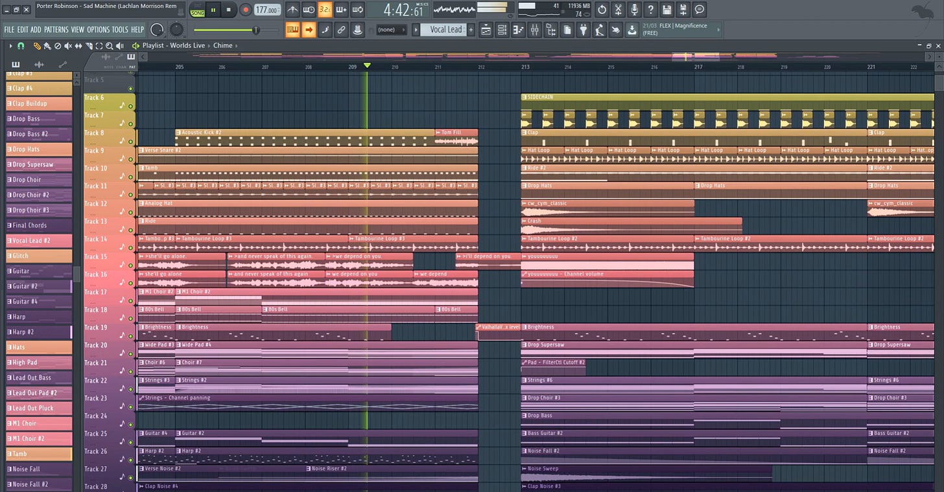
Task: Select the High Pad pattern in picker
Action: [x=39, y=363]
